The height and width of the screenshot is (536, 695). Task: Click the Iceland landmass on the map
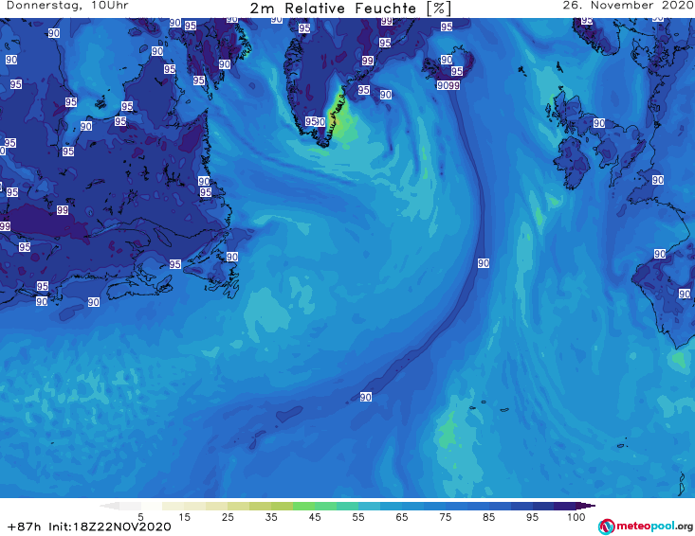click(x=448, y=65)
